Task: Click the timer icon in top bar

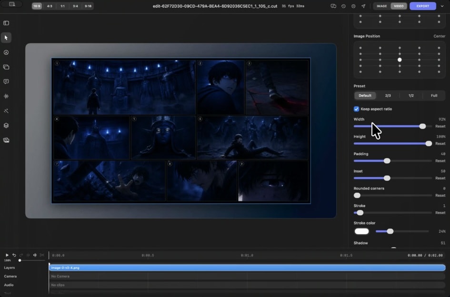Action: click(x=353, y=6)
